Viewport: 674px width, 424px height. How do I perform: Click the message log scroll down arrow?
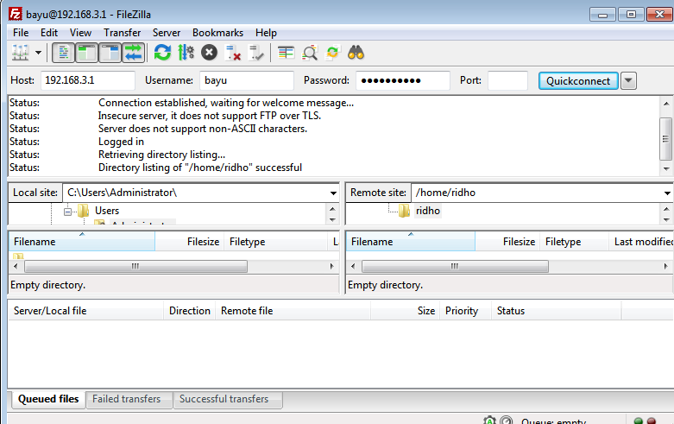click(x=666, y=168)
